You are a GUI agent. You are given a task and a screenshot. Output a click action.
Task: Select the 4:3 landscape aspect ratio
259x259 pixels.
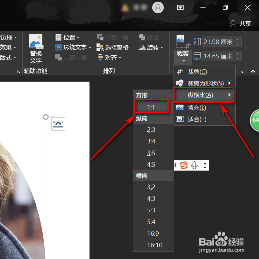coord(153,198)
